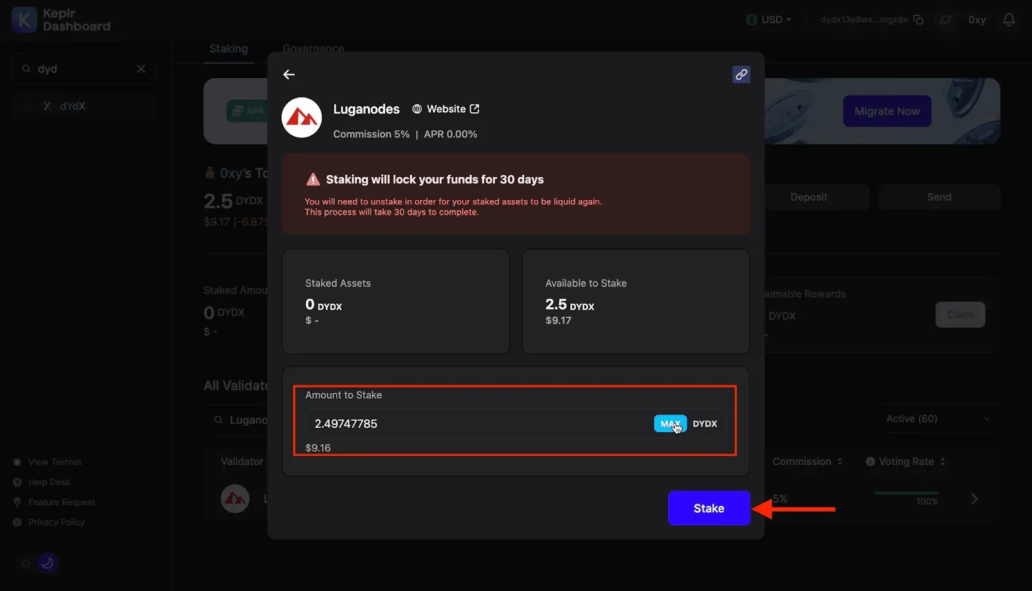Click the magnifier icon in the chain search
Image resolution: width=1032 pixels, height=591 pixels.
pyautogui.click(x=26, y=69)
